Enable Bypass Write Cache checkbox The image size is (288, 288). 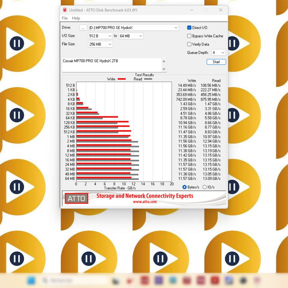[x=189, y=36]
